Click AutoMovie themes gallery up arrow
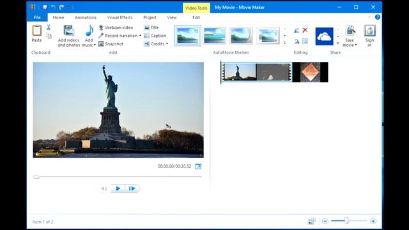Screen dimensions: 409x230 (285, 28)
